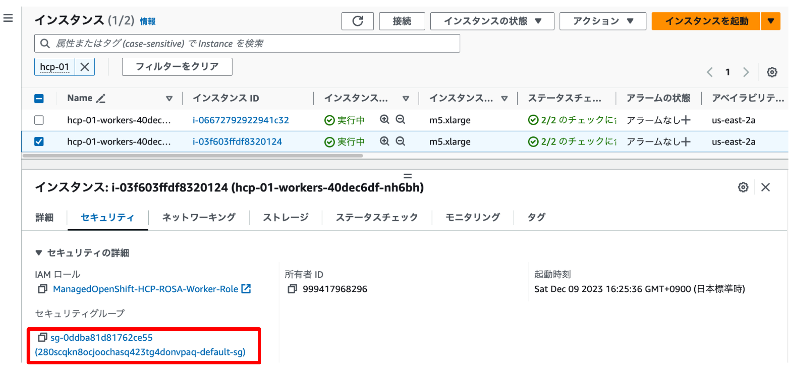
Task: Open instance link i-06672792922941c32
Action: click(x=241, y=120)
